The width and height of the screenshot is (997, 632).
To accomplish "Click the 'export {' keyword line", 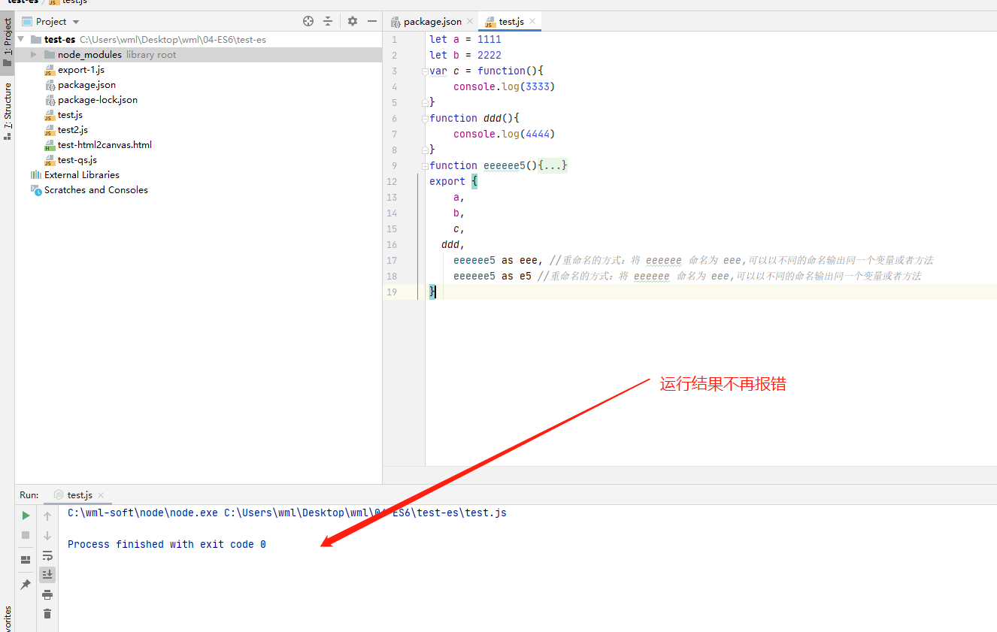I will coord(453,181).
